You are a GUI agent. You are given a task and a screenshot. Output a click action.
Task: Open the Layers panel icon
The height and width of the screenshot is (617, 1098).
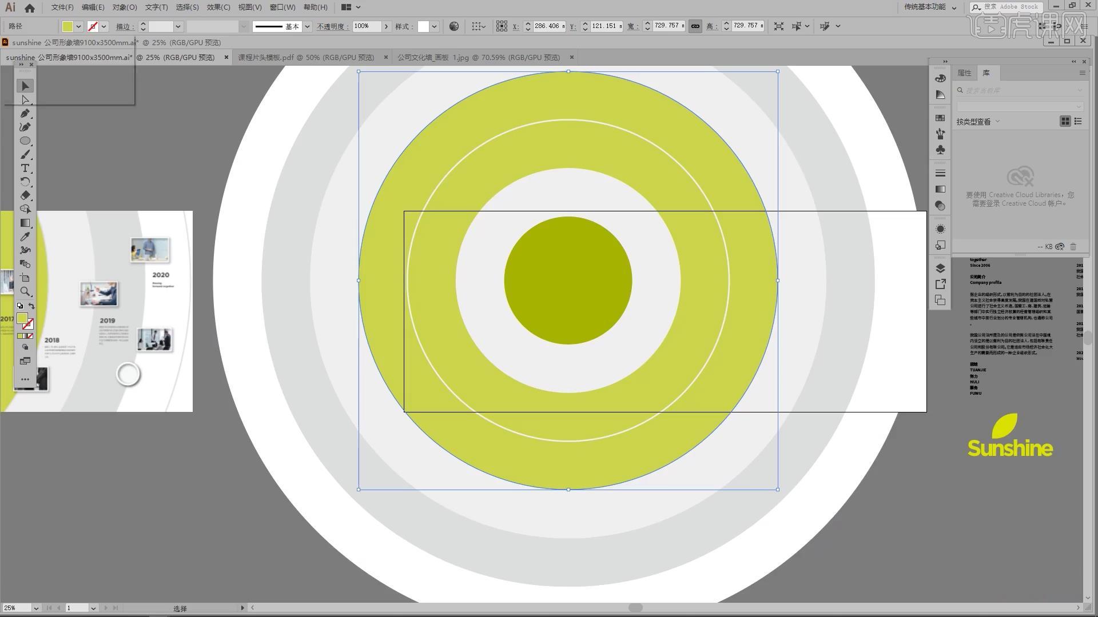pyautogui.click(x=940, y=268)
